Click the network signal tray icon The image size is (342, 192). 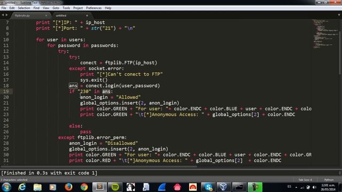pos(302,187)
